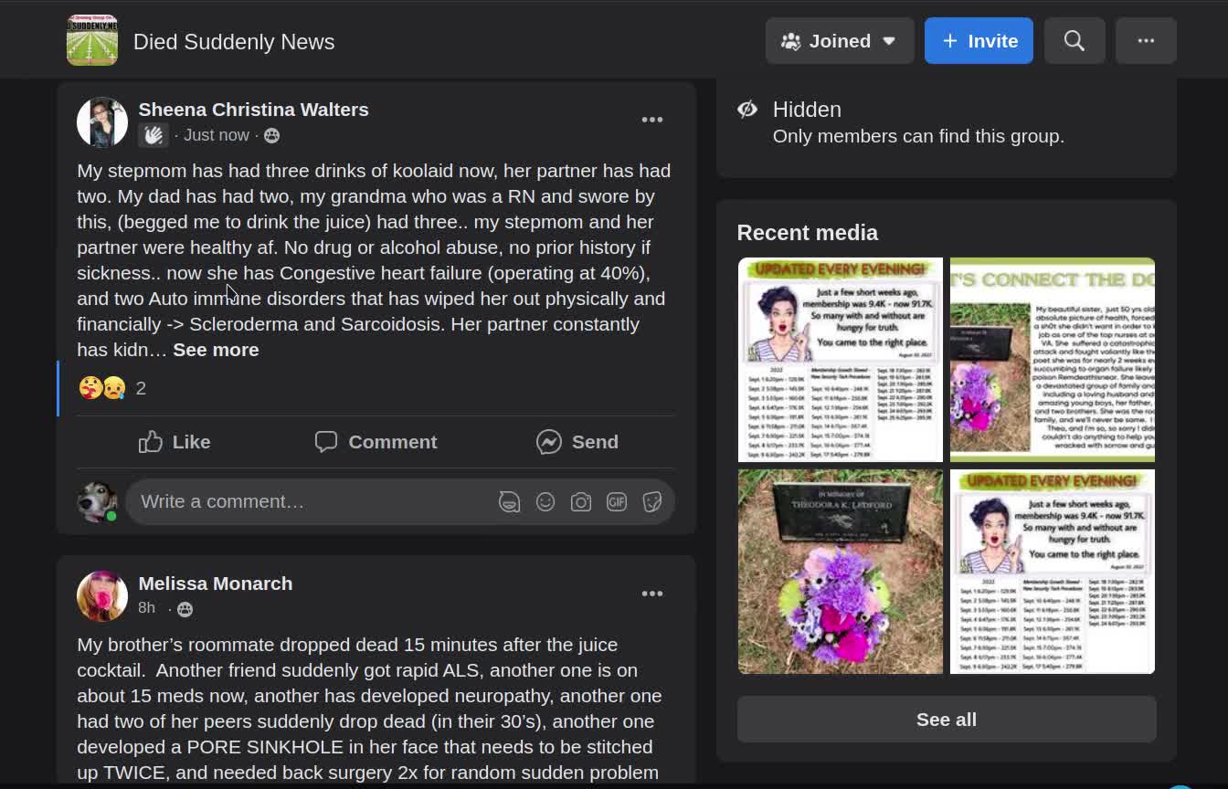See all recent media

coord(947,720)
